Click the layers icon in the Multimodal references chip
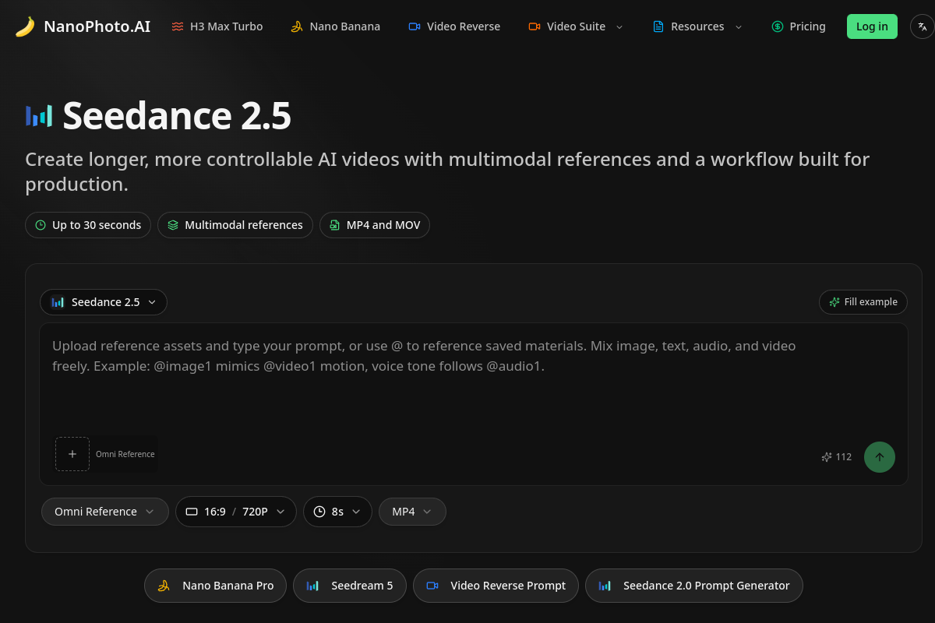 pyautogui.click(x=173, y=225)
